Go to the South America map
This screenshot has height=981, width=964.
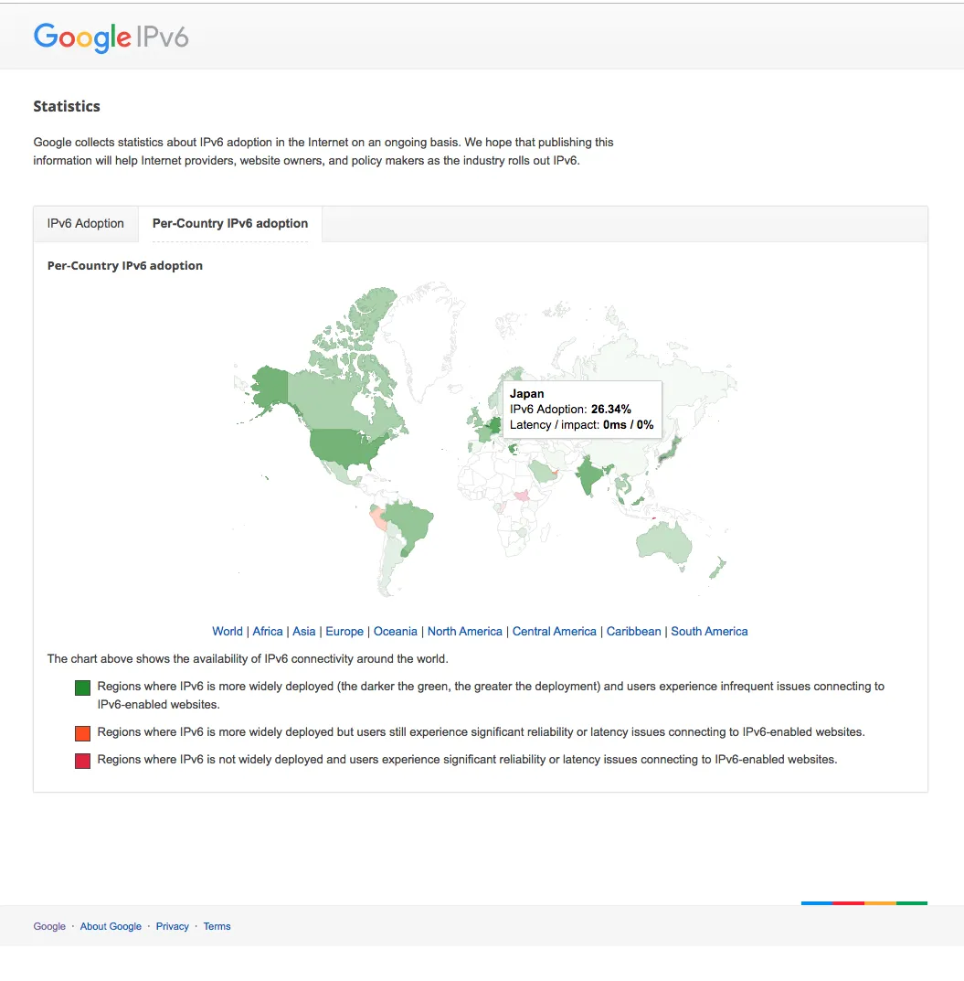(x=709, y=632)
